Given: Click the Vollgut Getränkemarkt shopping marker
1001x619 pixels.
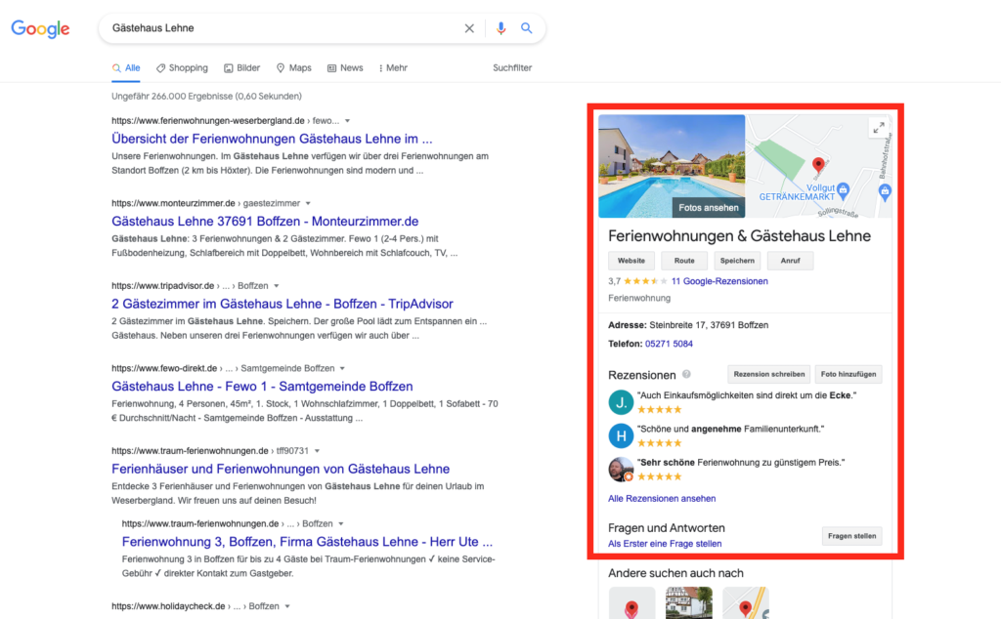Looking at the screenshot, I should (844, 190).
